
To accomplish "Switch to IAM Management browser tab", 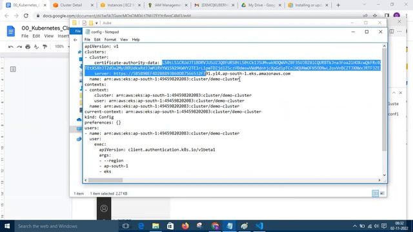I will [167, 5].
